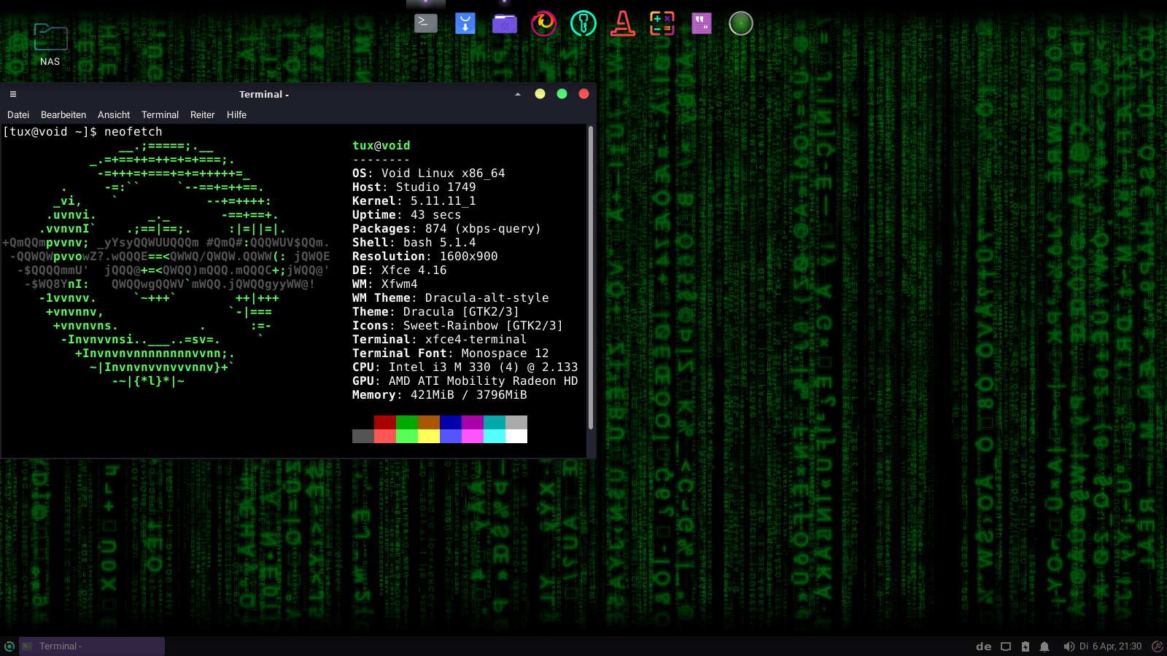Open the battery power tray icon

pos(1026,647)
